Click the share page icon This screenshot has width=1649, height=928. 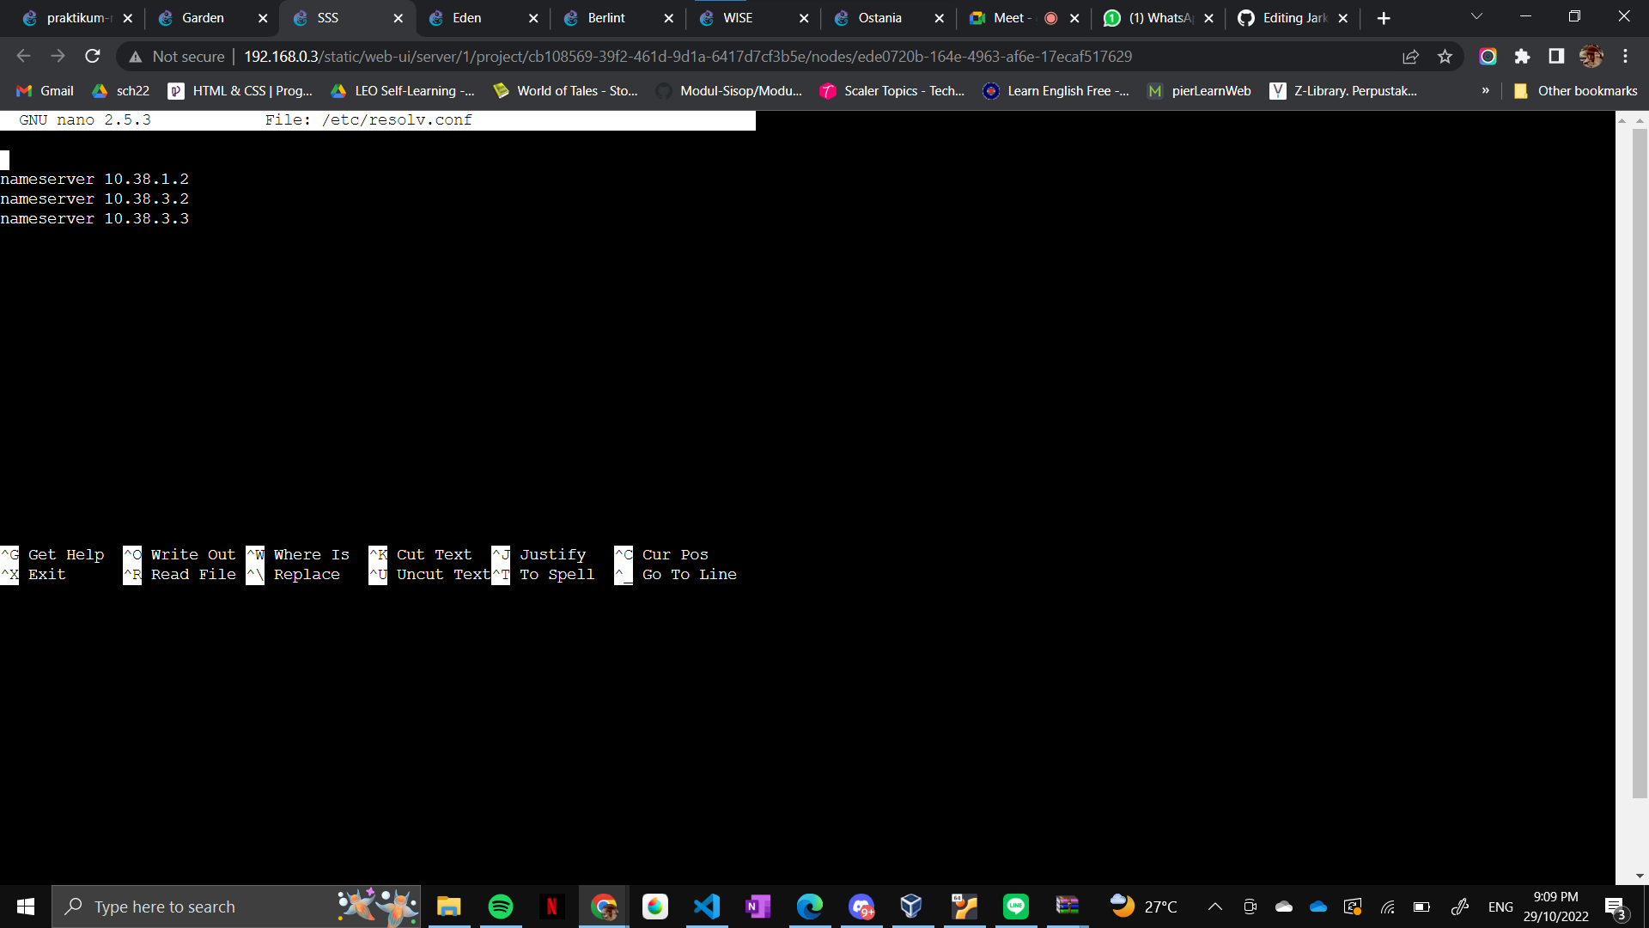1410,57
